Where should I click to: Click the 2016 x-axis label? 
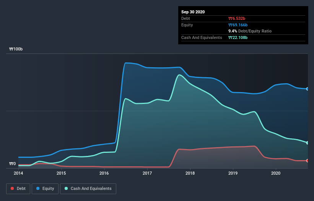tap(104, 173)
